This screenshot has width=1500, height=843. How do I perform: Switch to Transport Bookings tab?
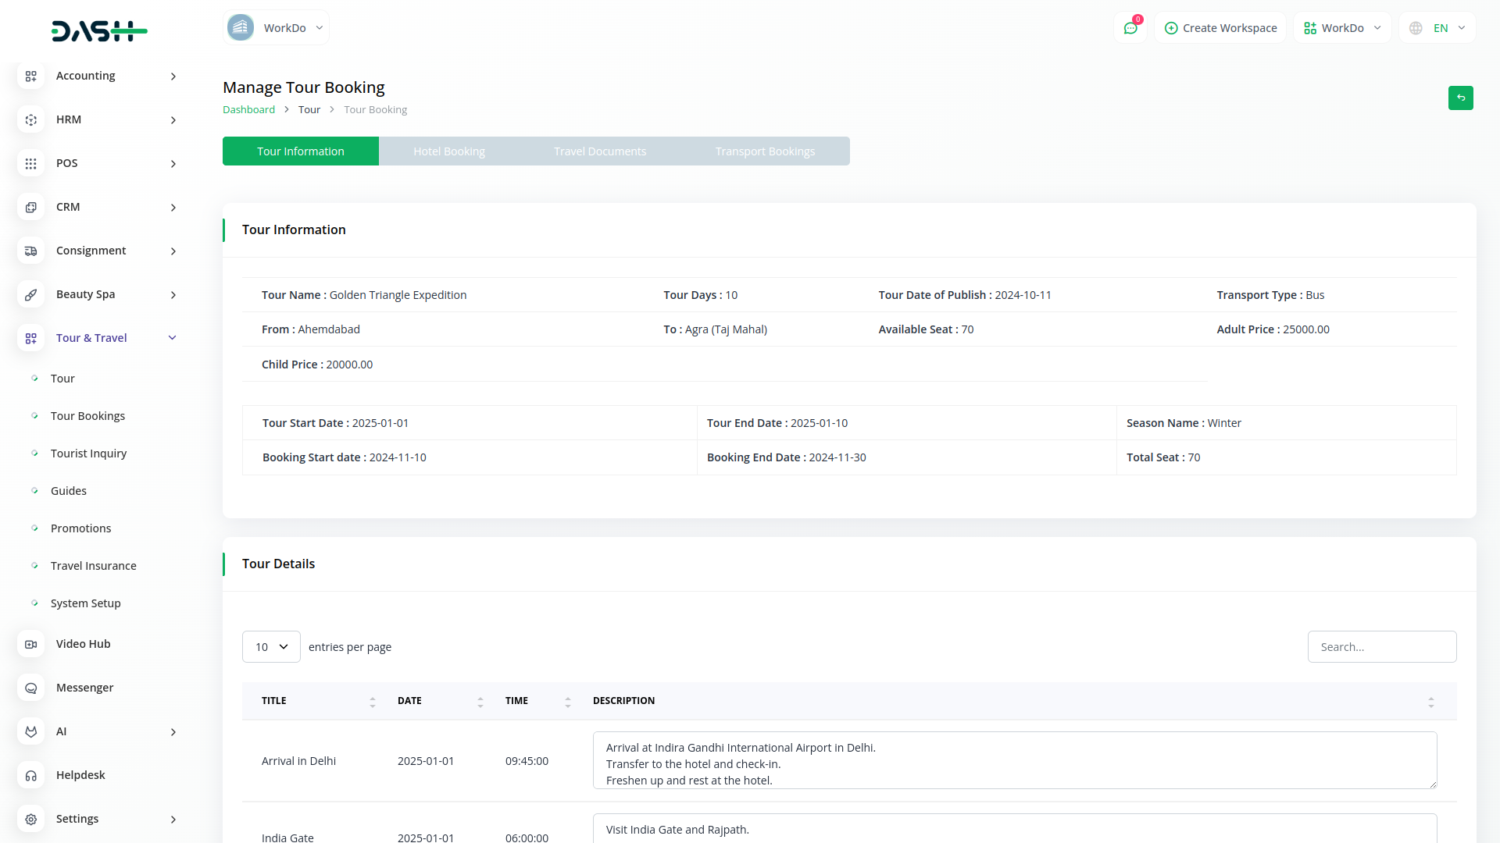(x=764, y=151)
